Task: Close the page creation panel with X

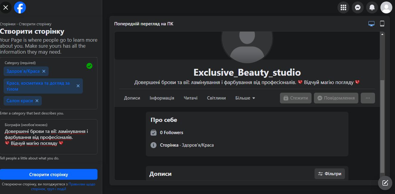Action: 6,7
